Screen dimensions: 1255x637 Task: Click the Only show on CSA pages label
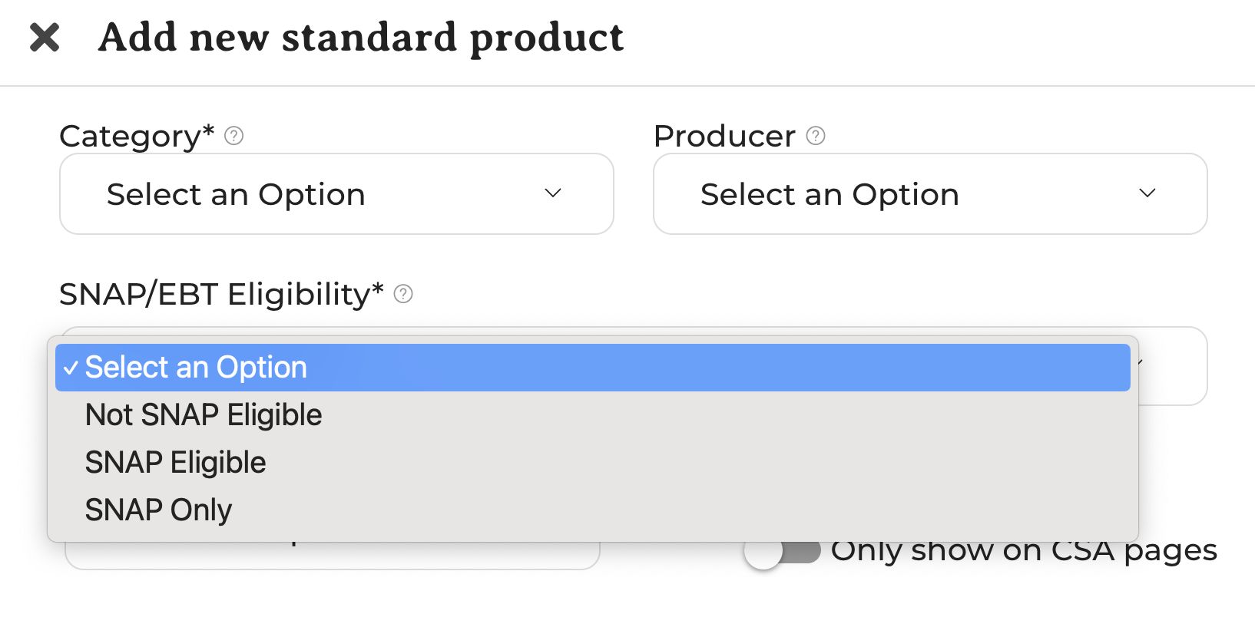(1023, 551)
